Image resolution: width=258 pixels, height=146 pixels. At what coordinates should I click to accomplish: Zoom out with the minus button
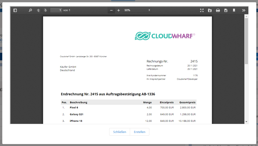click(111, 10)
